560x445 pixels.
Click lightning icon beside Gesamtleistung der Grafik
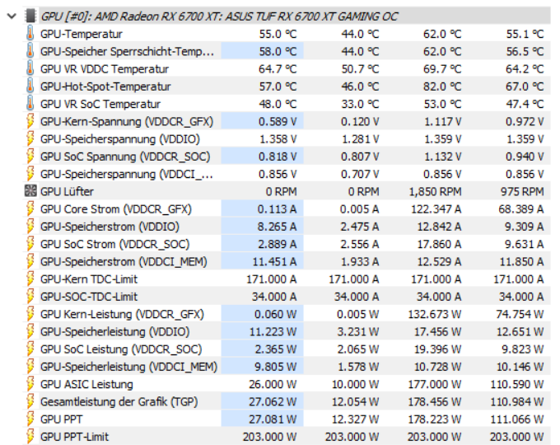click(x=30, y=401)
